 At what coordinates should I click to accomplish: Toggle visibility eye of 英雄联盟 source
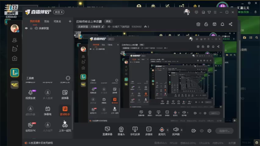[x=26, y=28]
